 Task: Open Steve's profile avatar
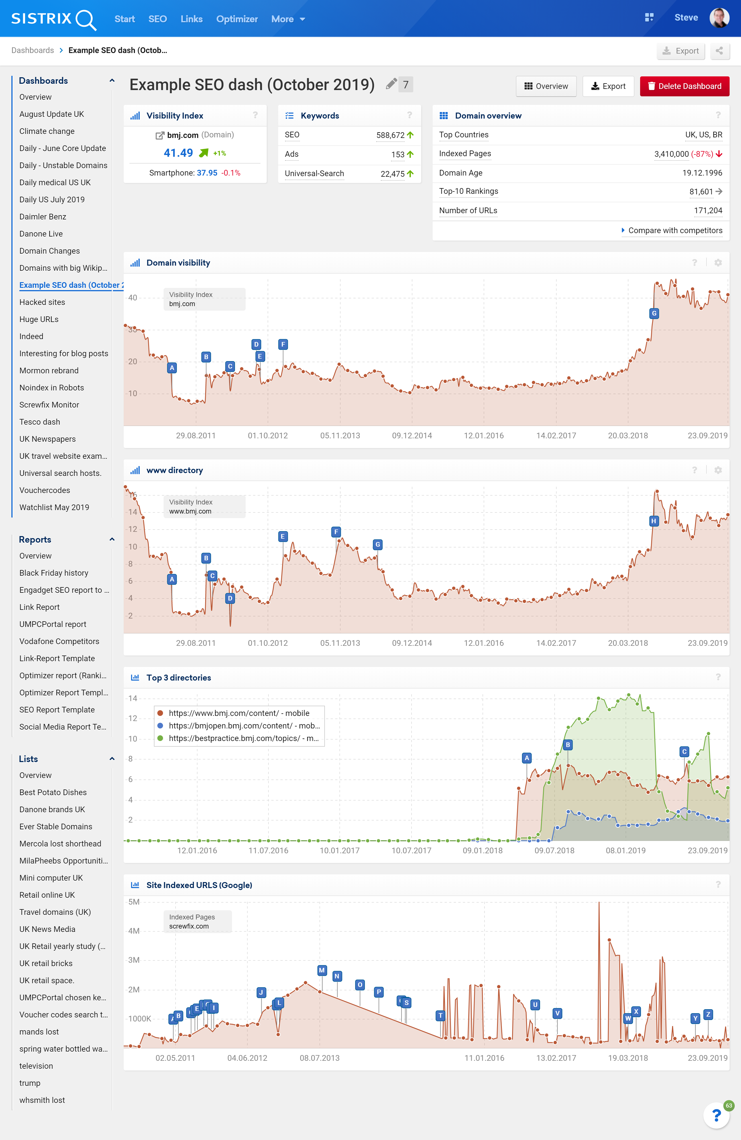719,18
